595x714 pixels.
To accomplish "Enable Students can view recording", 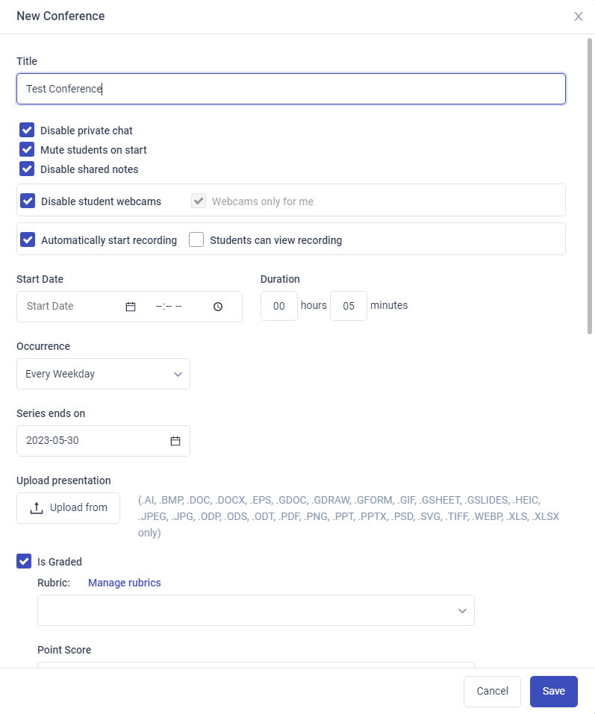I will tap(196, 239).
